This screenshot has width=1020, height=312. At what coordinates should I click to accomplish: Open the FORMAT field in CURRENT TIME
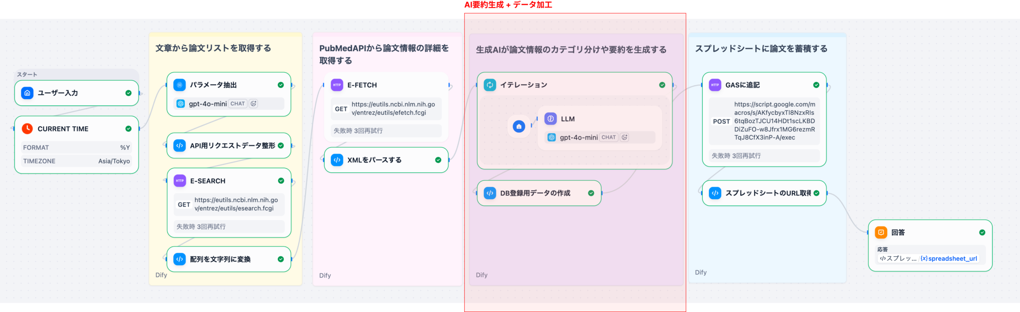pos(76,147)
